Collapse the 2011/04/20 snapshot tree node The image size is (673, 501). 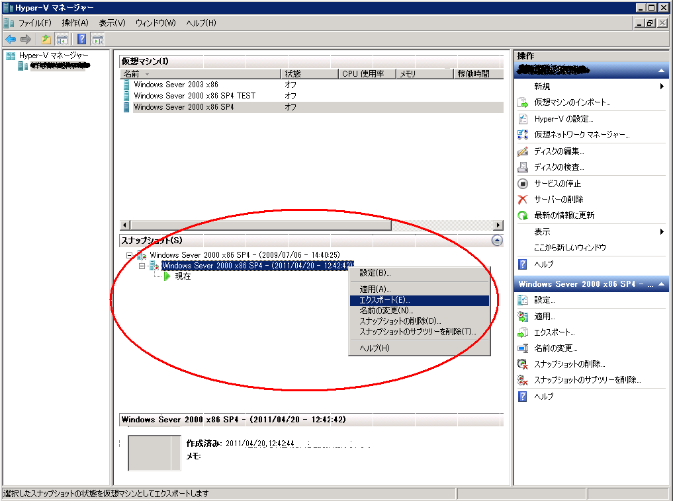click(x=142, y=266)
